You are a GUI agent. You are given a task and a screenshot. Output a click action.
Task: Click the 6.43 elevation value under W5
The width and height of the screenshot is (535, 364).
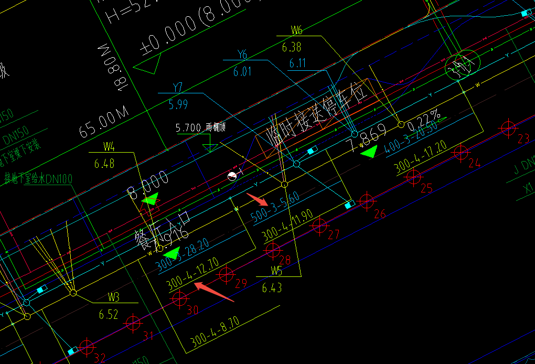tap(272, 288)
